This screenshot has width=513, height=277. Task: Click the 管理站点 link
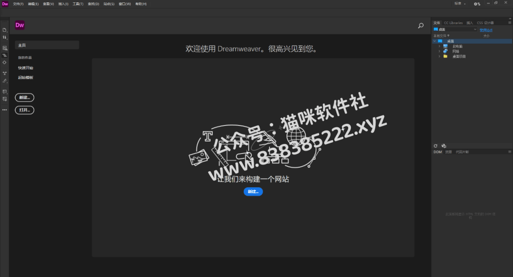pyautogui.click(x=486, y=30)
